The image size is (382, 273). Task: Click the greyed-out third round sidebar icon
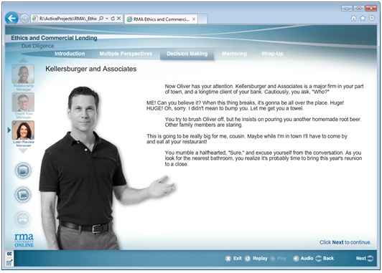point(23,219)
